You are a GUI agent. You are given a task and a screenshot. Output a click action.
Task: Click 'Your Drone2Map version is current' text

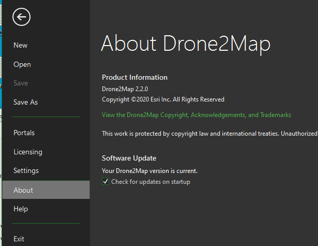tap(149, 171)
